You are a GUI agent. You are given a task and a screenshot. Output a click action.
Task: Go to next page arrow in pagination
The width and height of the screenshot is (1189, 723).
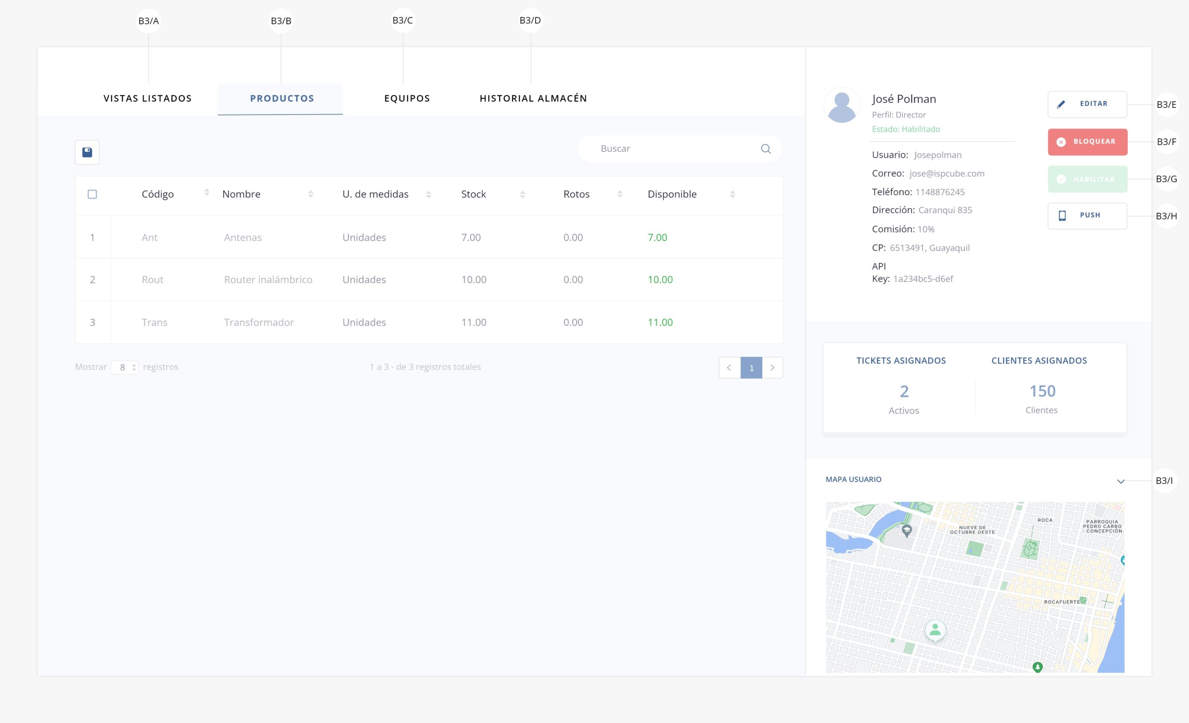pos(772,368)
